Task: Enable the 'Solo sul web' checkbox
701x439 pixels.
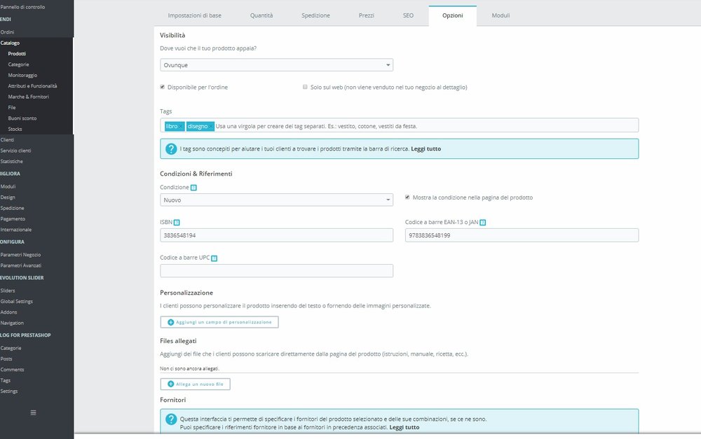Action: [x=305, y=87]
